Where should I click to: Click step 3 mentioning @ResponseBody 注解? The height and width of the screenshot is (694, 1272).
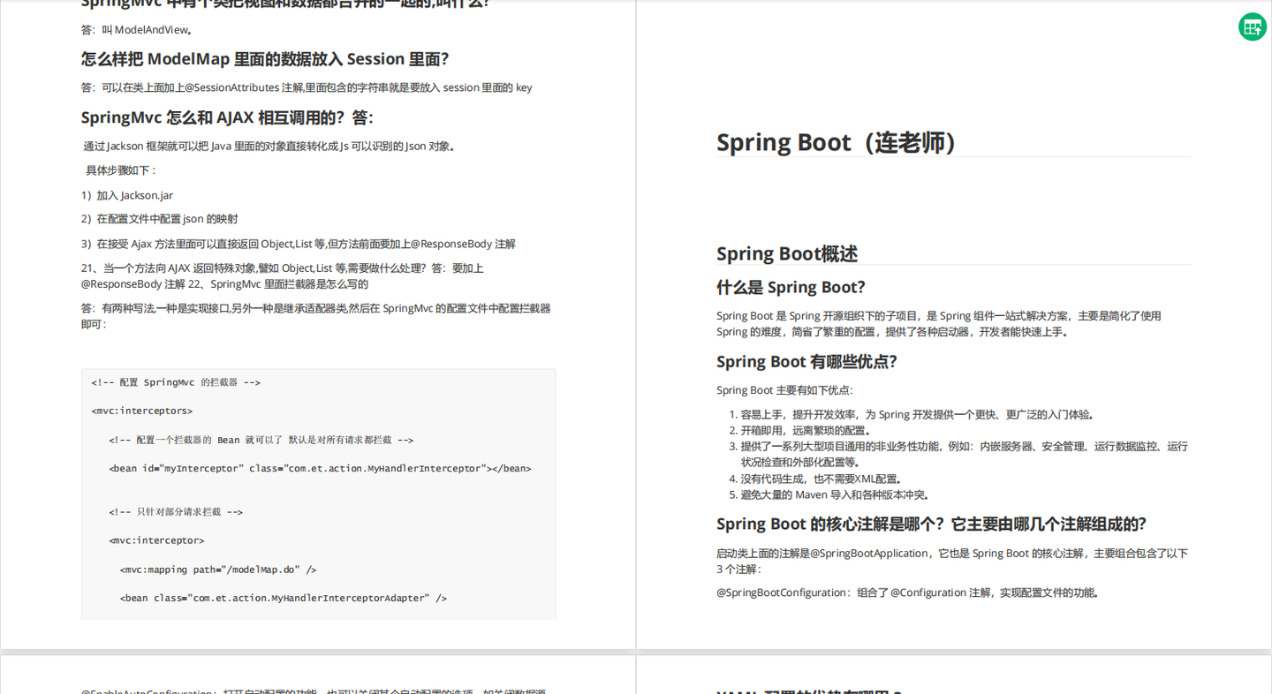coord(299,244)
